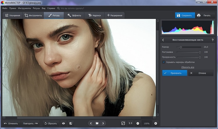Open the Инструменты menu
The image size is (218, 129).
[x=24, y=9]
